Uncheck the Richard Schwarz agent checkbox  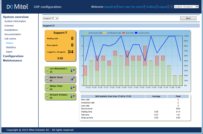pyautogui.click(x=47, y=97)
